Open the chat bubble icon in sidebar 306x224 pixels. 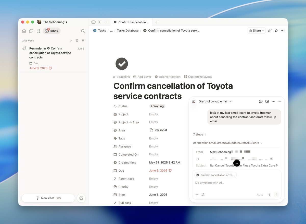click(31, 31)
